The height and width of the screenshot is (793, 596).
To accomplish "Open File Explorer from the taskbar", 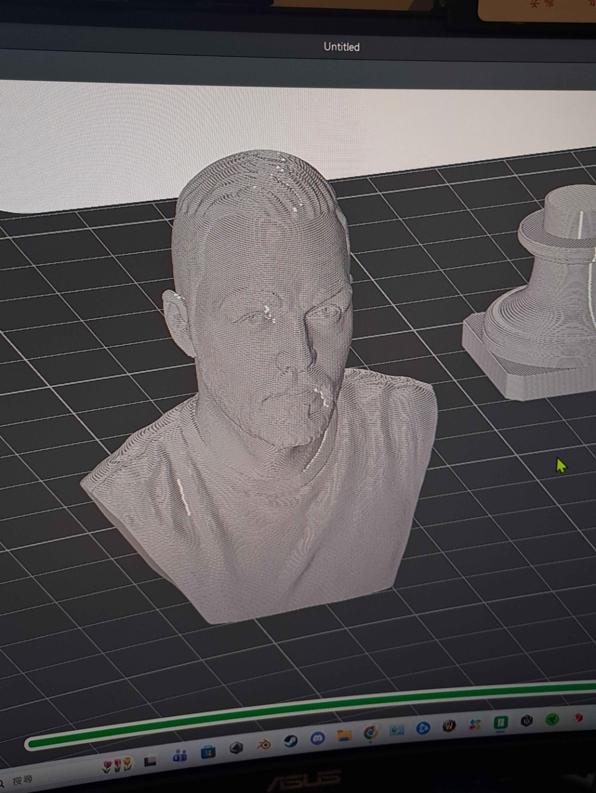I will (x=344, y=735).
